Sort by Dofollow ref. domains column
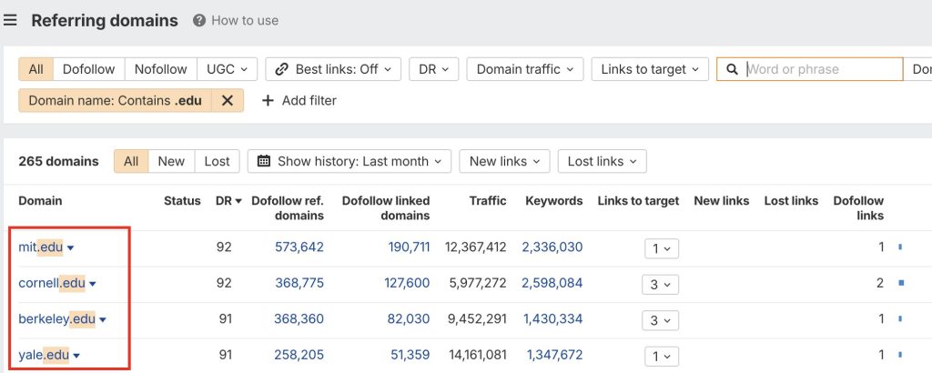Screen dimensions: 932x373 click(x=288, y=208)
